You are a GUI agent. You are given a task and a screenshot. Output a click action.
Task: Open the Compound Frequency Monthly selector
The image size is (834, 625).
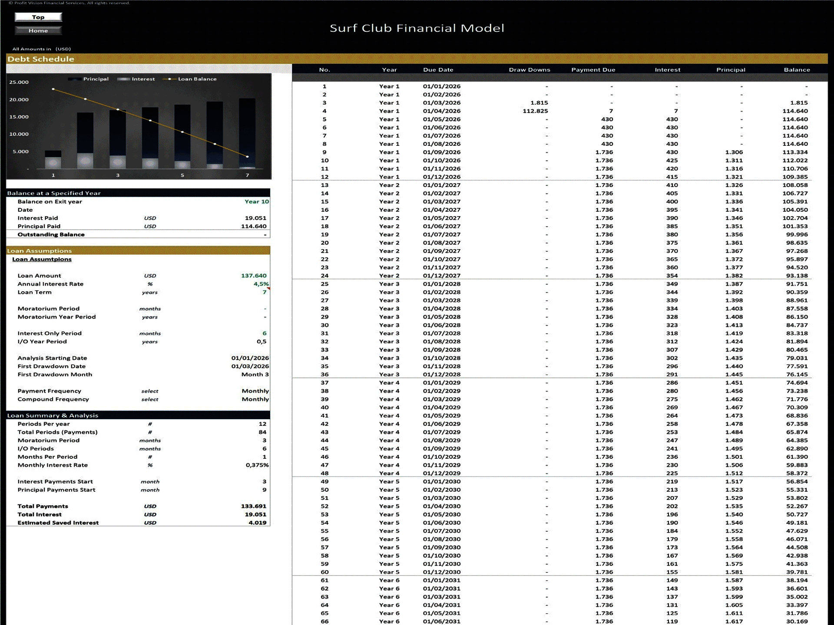pos(255,399)
